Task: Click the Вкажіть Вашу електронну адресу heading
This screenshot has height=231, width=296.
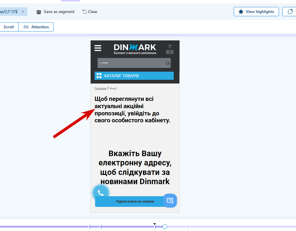Action: coord(135,167)
